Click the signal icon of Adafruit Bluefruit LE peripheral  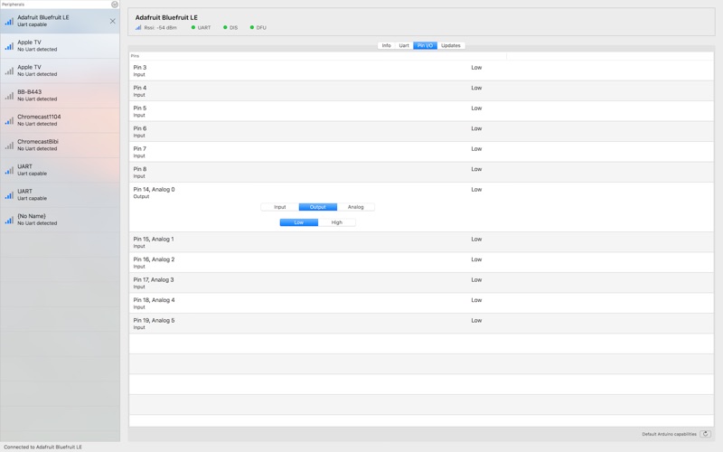9,21
